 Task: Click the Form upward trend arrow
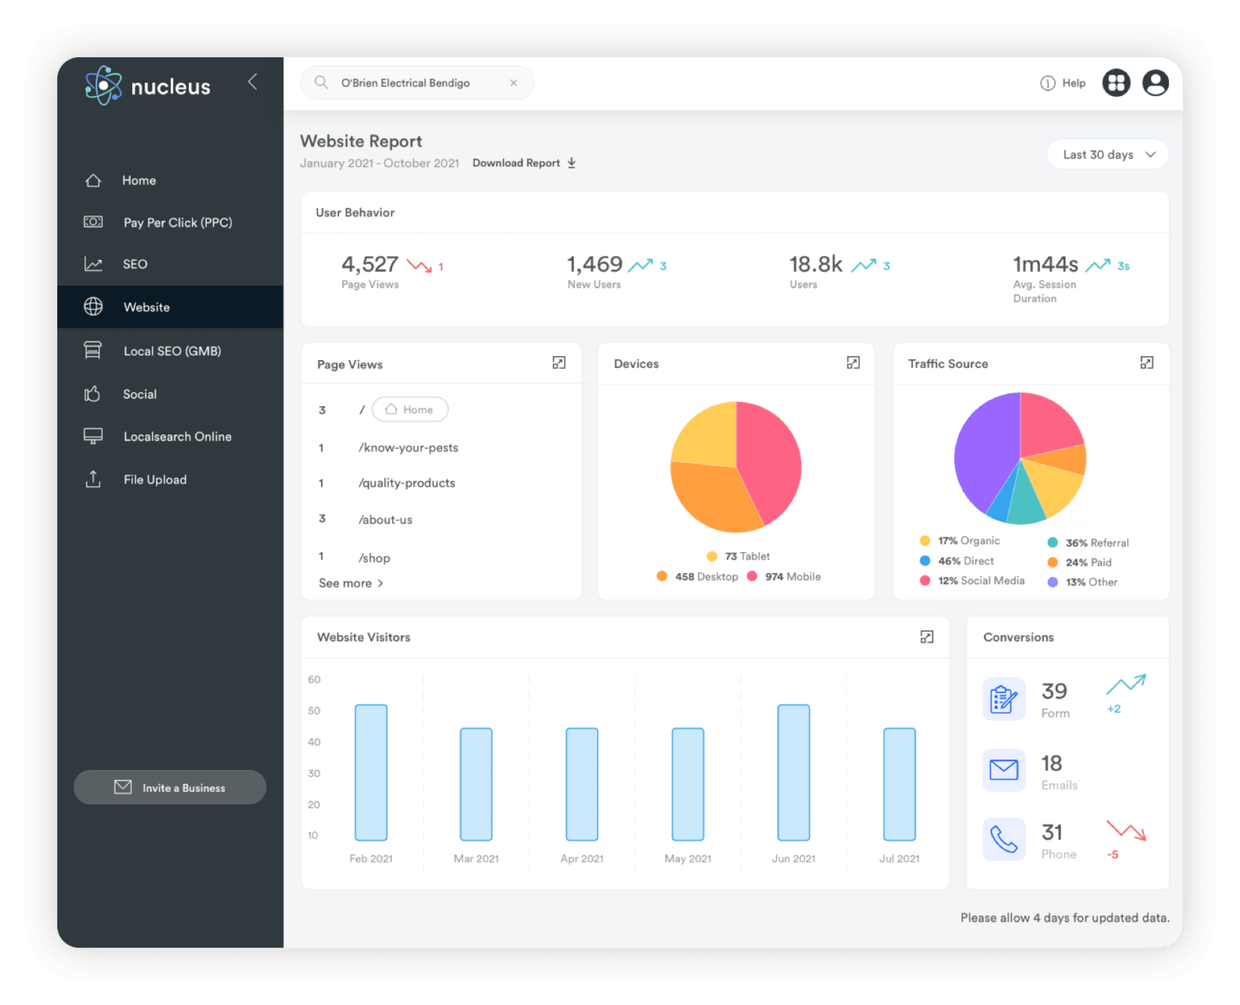[1125, 685]
